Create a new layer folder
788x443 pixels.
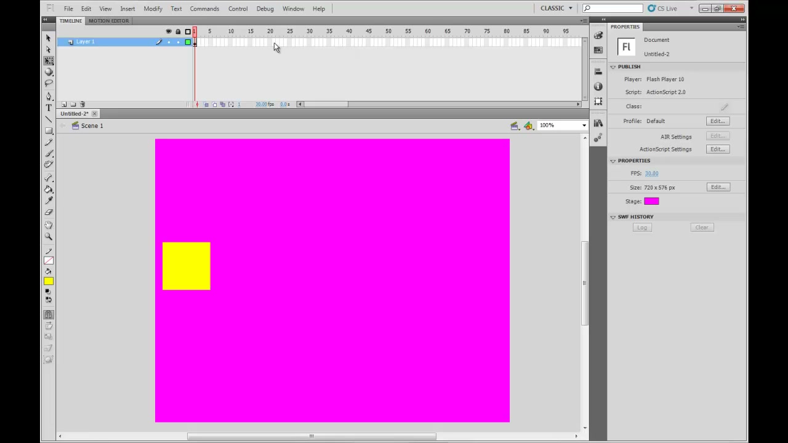click(73, 105)
